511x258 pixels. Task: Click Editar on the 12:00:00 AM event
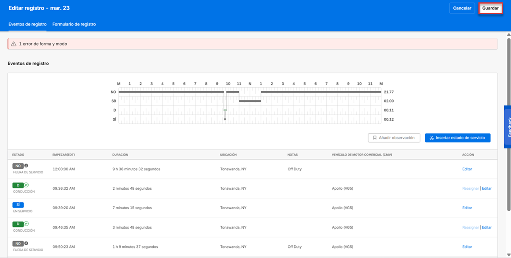(467, 169)
